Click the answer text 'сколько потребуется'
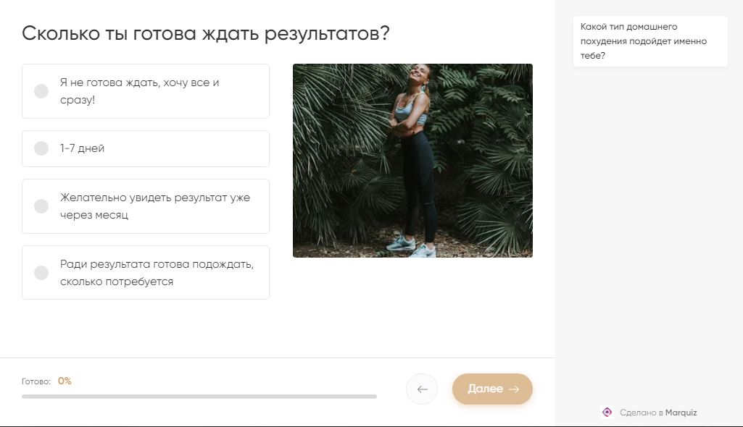743x427 pixels. click(117, 282)
